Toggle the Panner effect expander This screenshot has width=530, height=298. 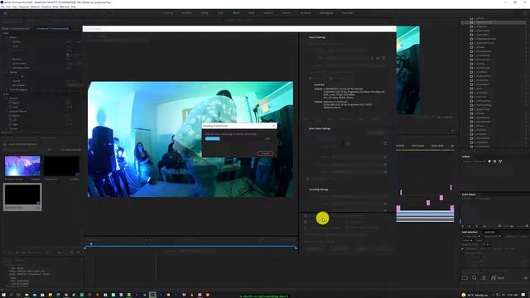pyautogui.click(x=7, y=128)
